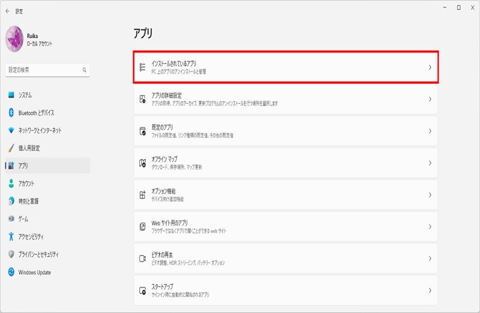Open the オフライン マップ settings row
This screenshot has height=313, width=480.
tap(285, 163)
